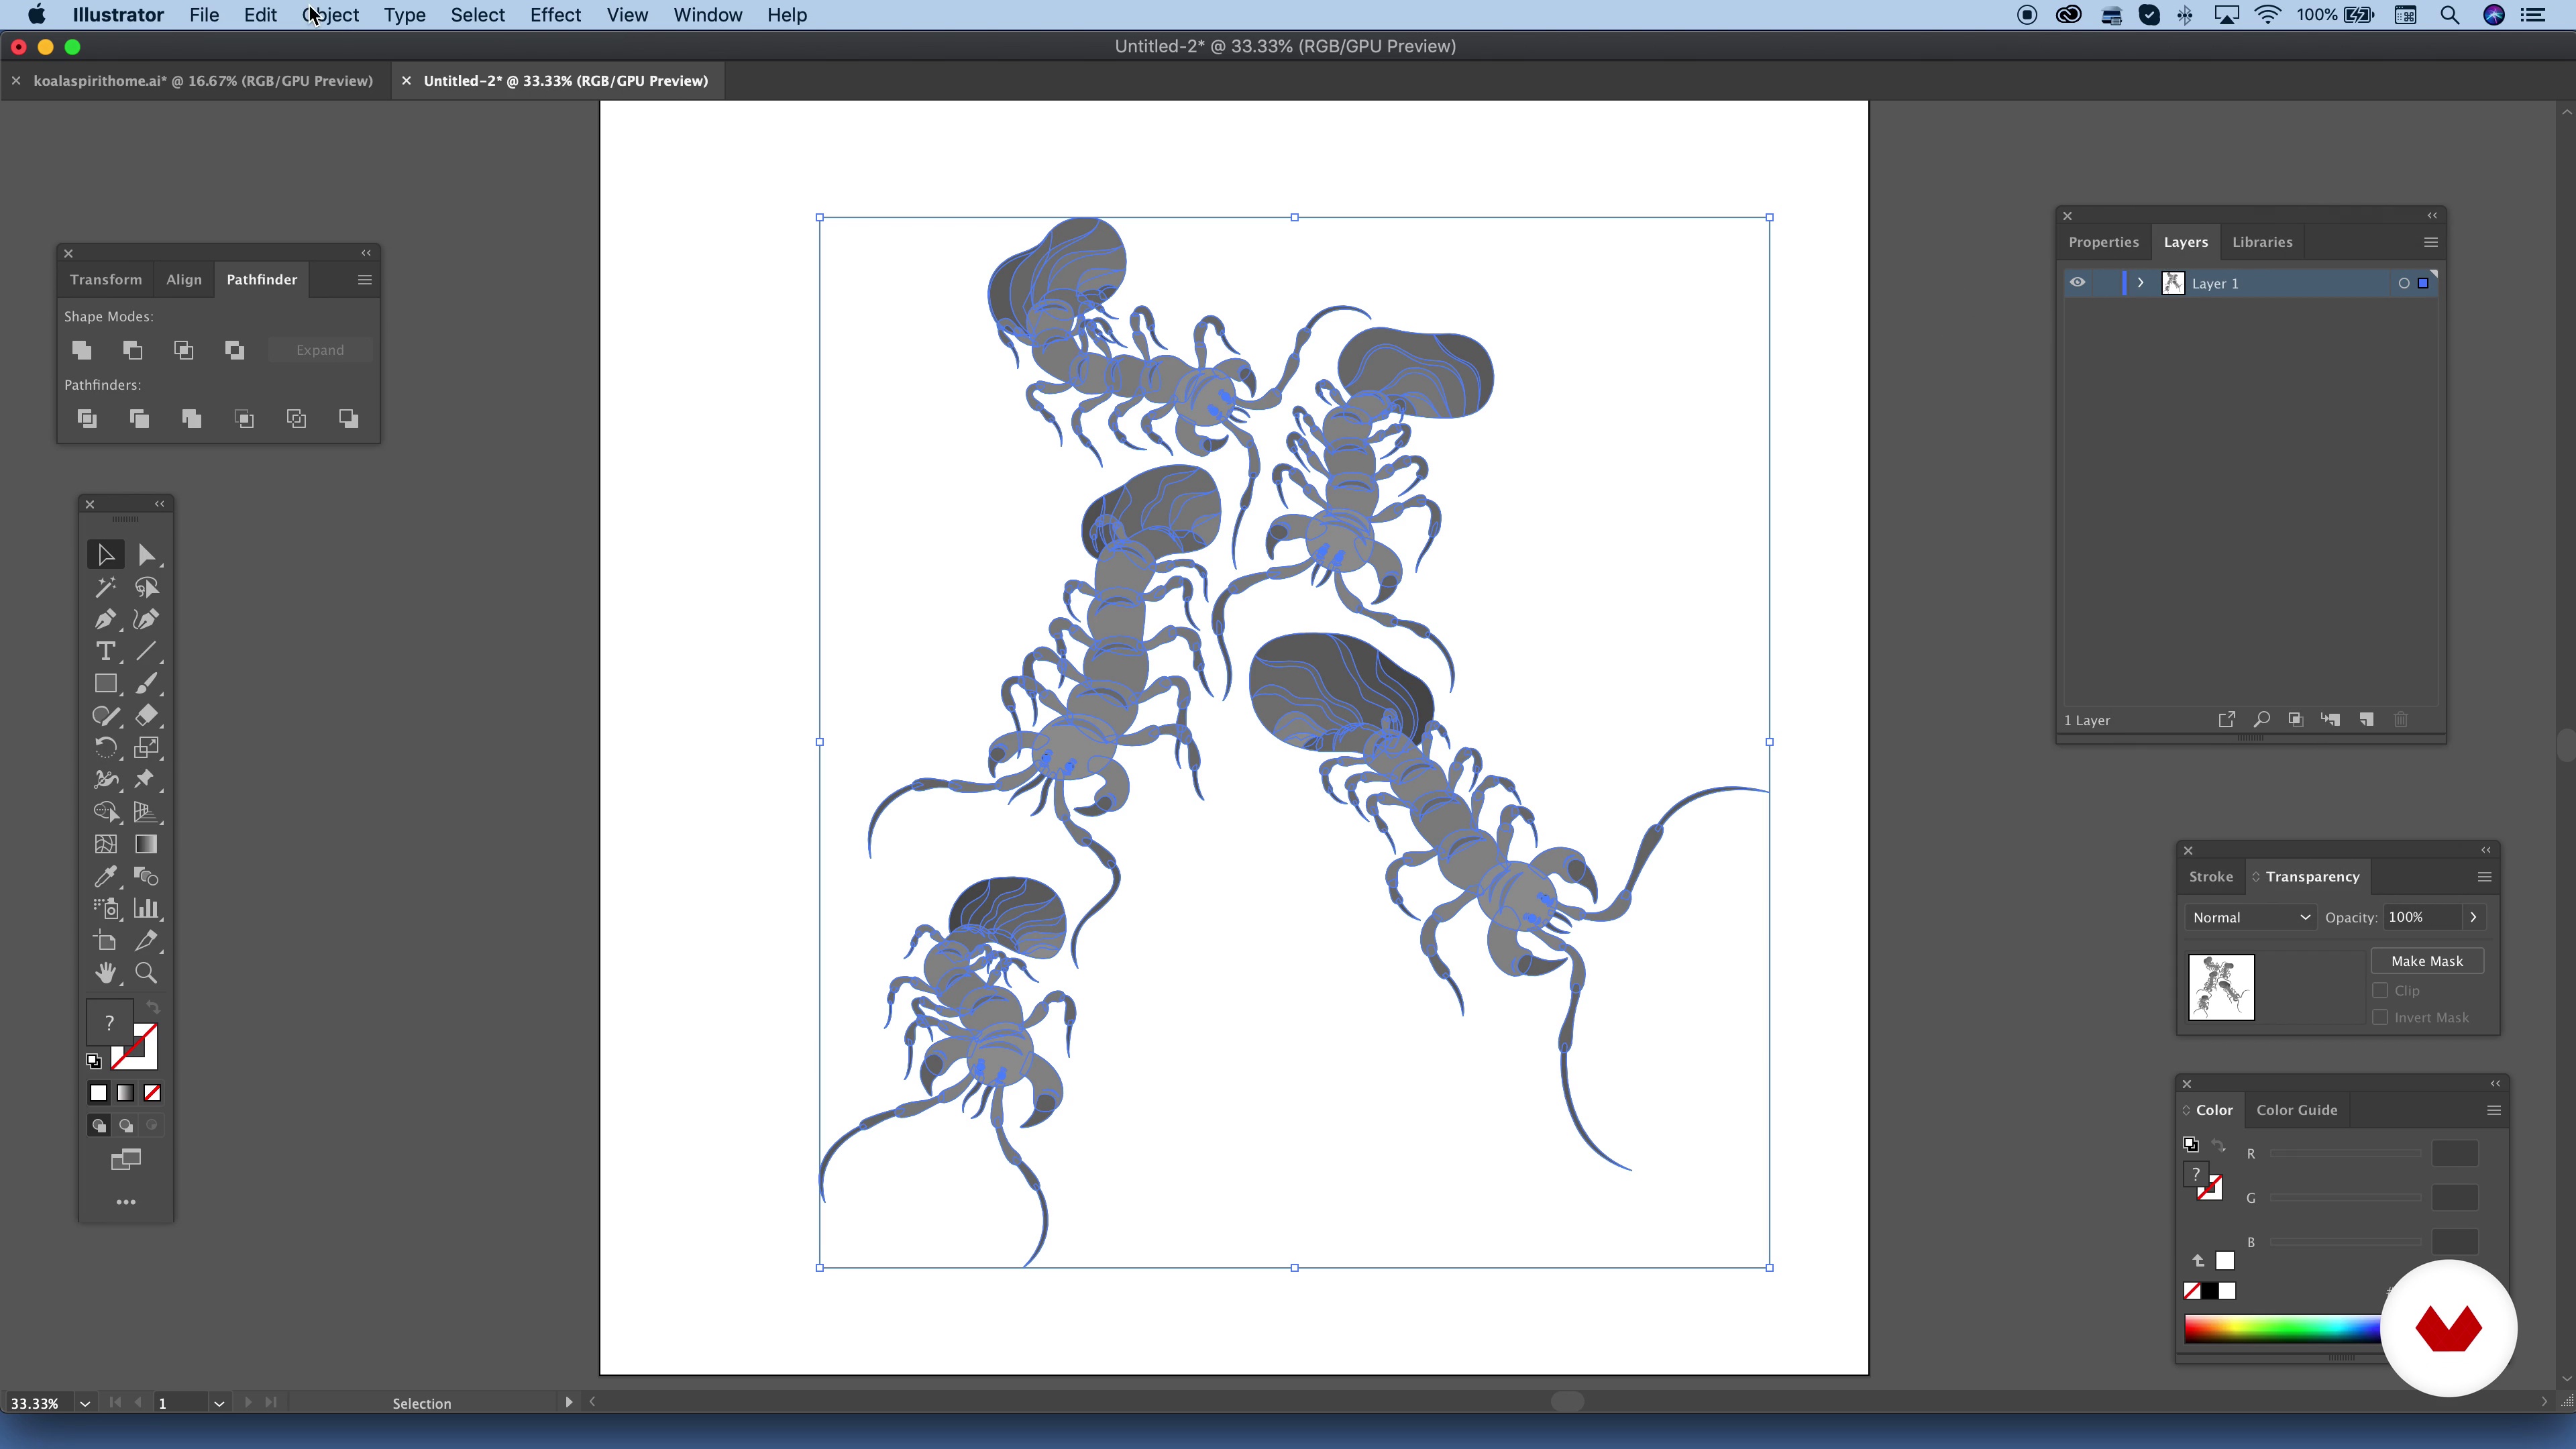Viewport: 2576px width, 1449px height.
Task: Enable the Invert Mask checkbox
Action: tap(2380, 1017)
